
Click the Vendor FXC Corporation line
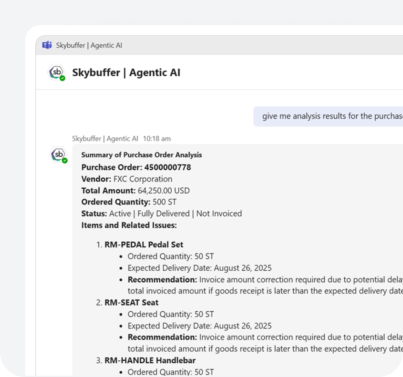point(127,179)
